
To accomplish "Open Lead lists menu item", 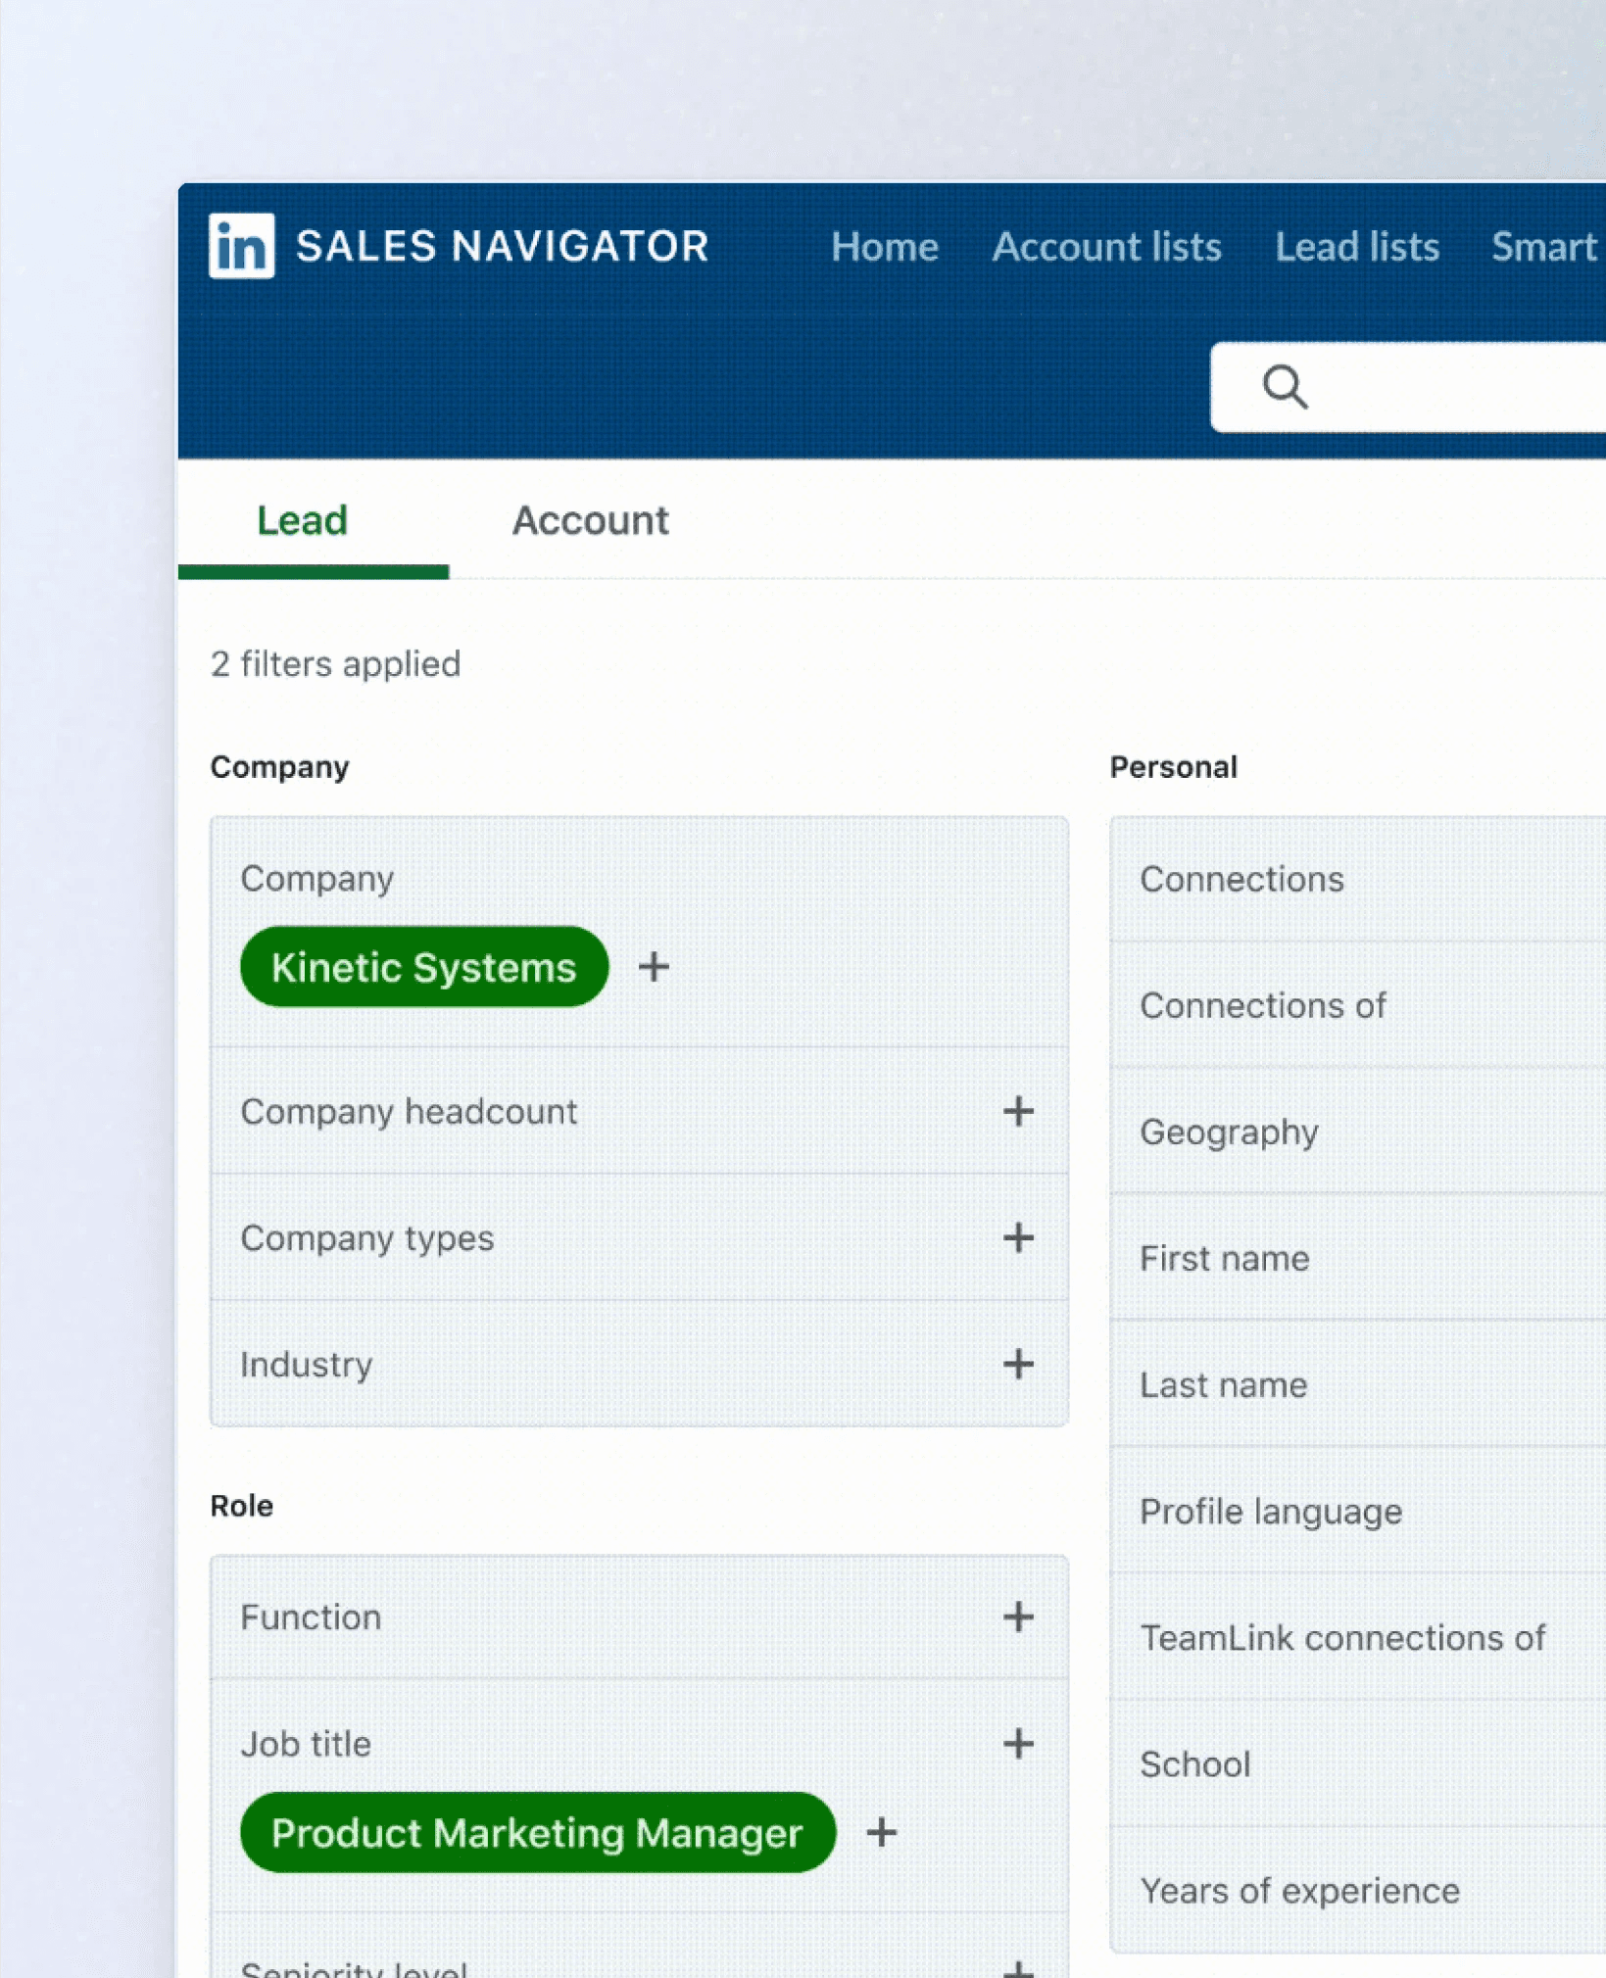I will click(x=1357, y=247).
